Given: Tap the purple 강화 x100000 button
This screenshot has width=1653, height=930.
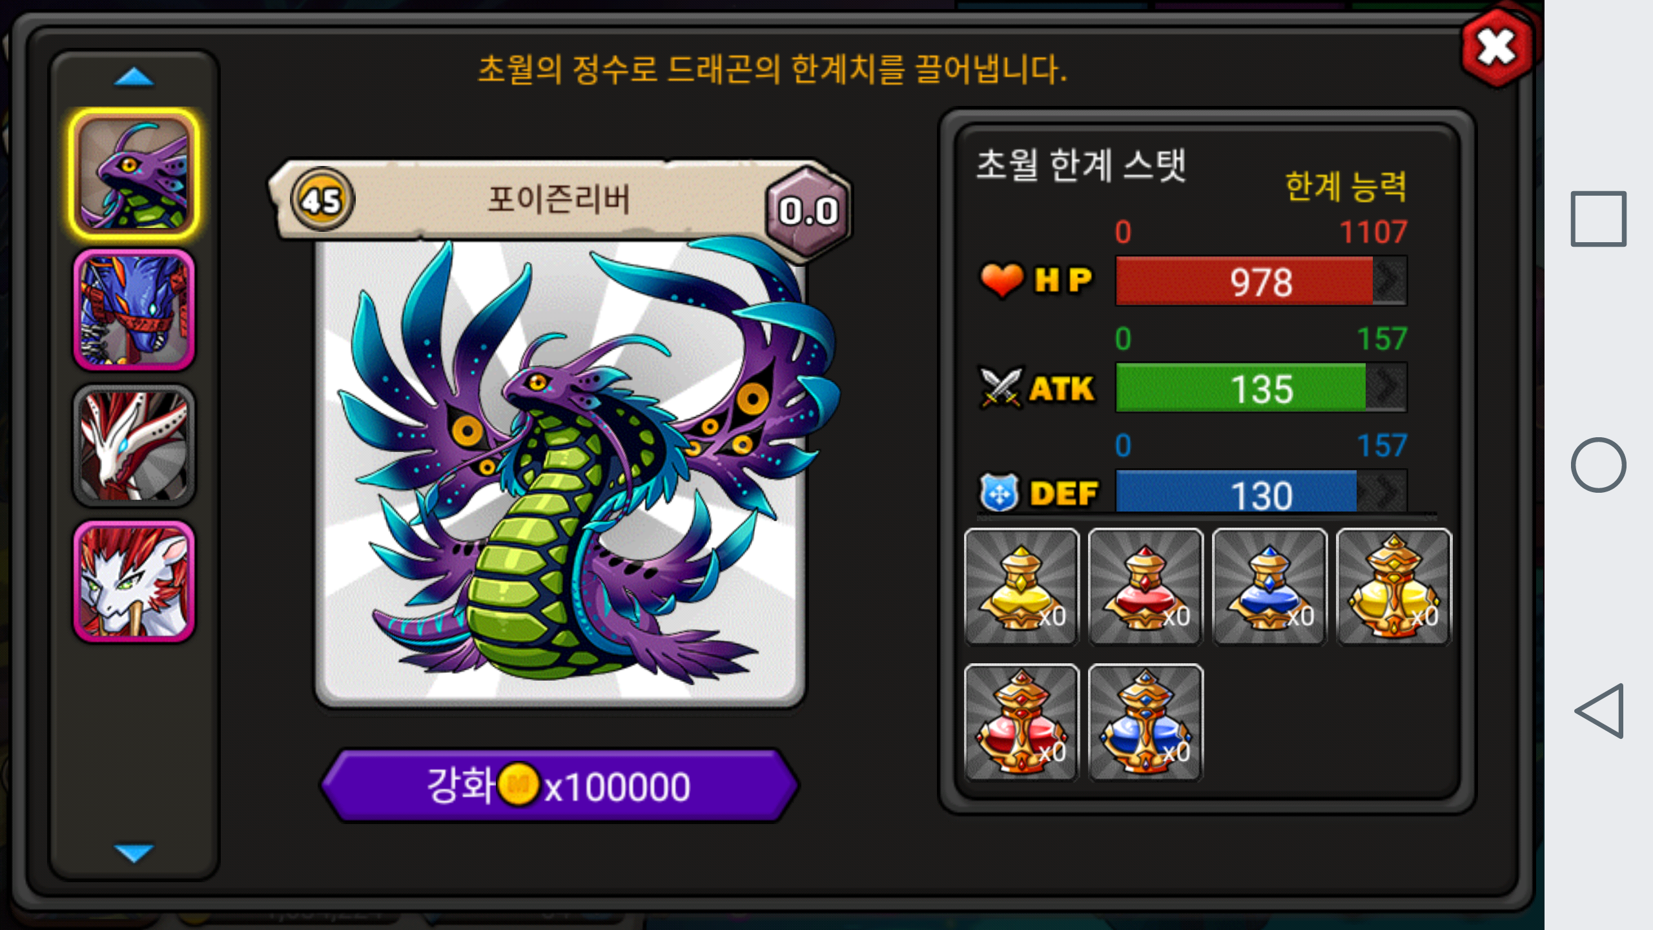Looking at the screenshot, I should coord(559,785).
